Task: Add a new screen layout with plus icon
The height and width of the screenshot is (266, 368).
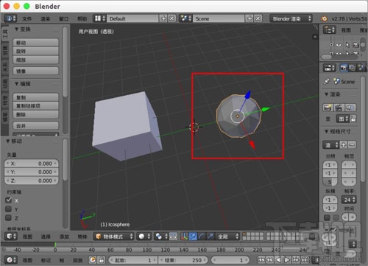Action: (x=163, y=18)
